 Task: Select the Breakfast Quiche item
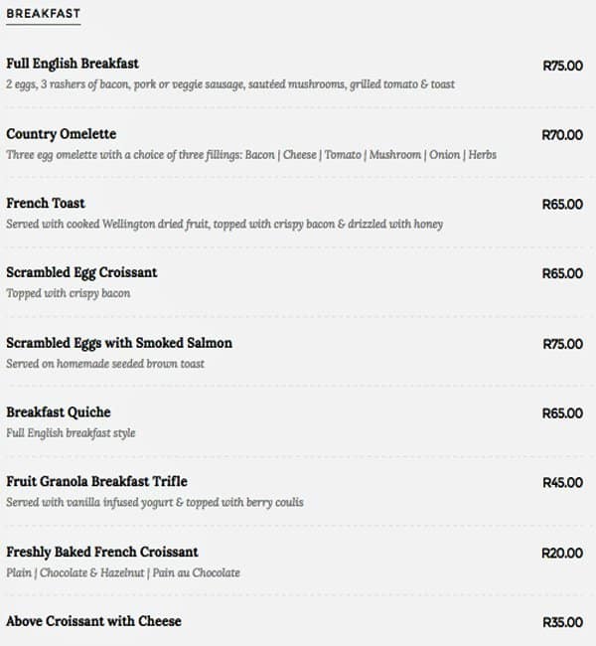tap(59, 412)
